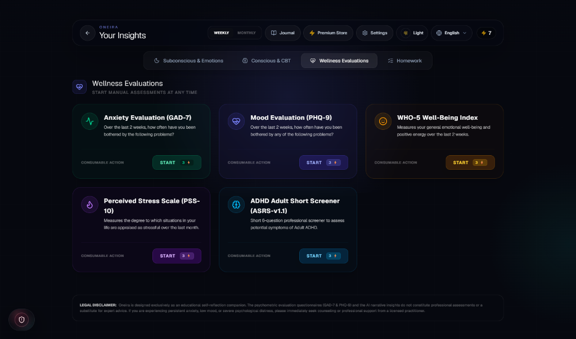Click the ADHD Screener brain icon
Screen dimensions: 576x339
[236, 205]
